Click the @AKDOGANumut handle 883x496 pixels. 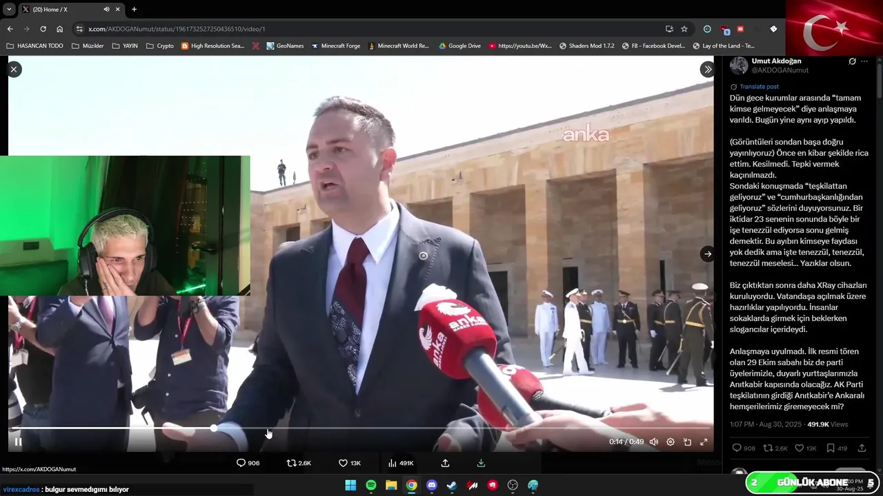(780, 70)
